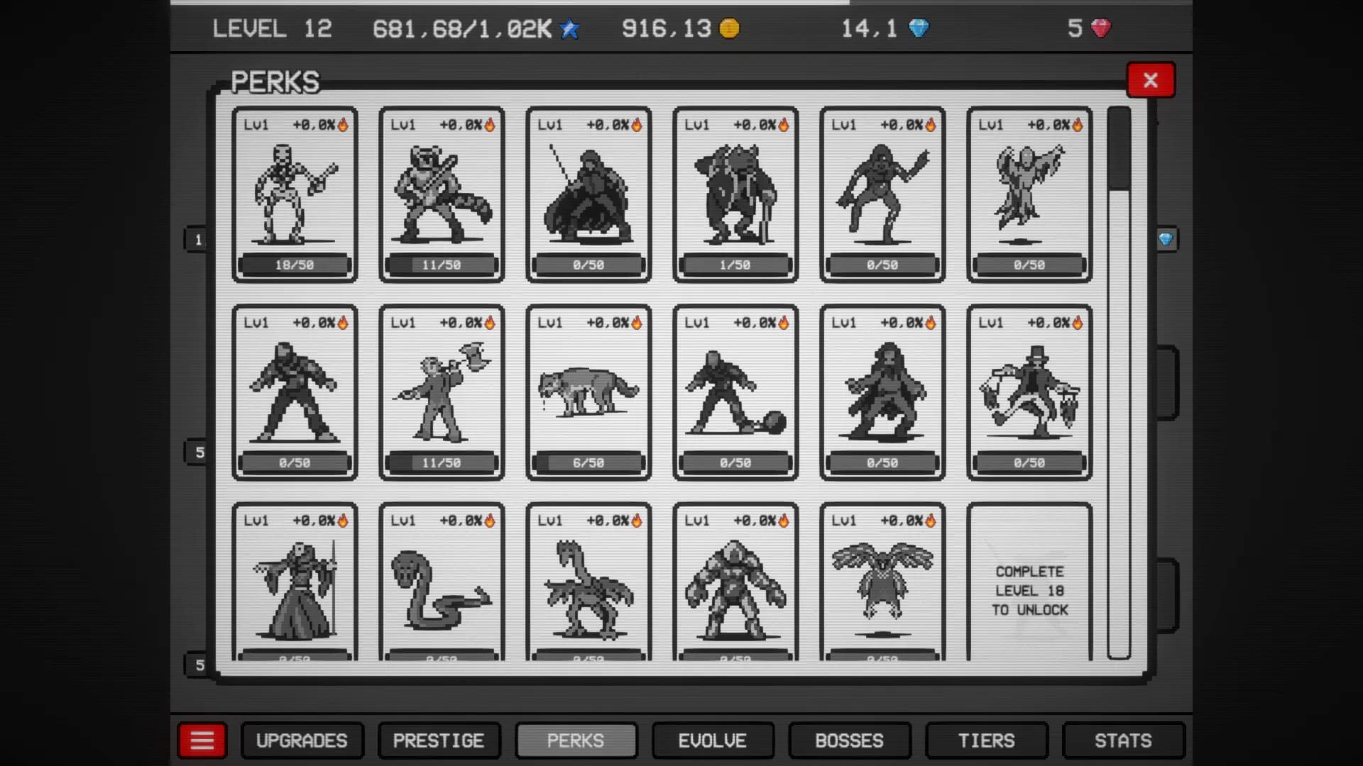Switch to the Prestige tab

point(439,740)
